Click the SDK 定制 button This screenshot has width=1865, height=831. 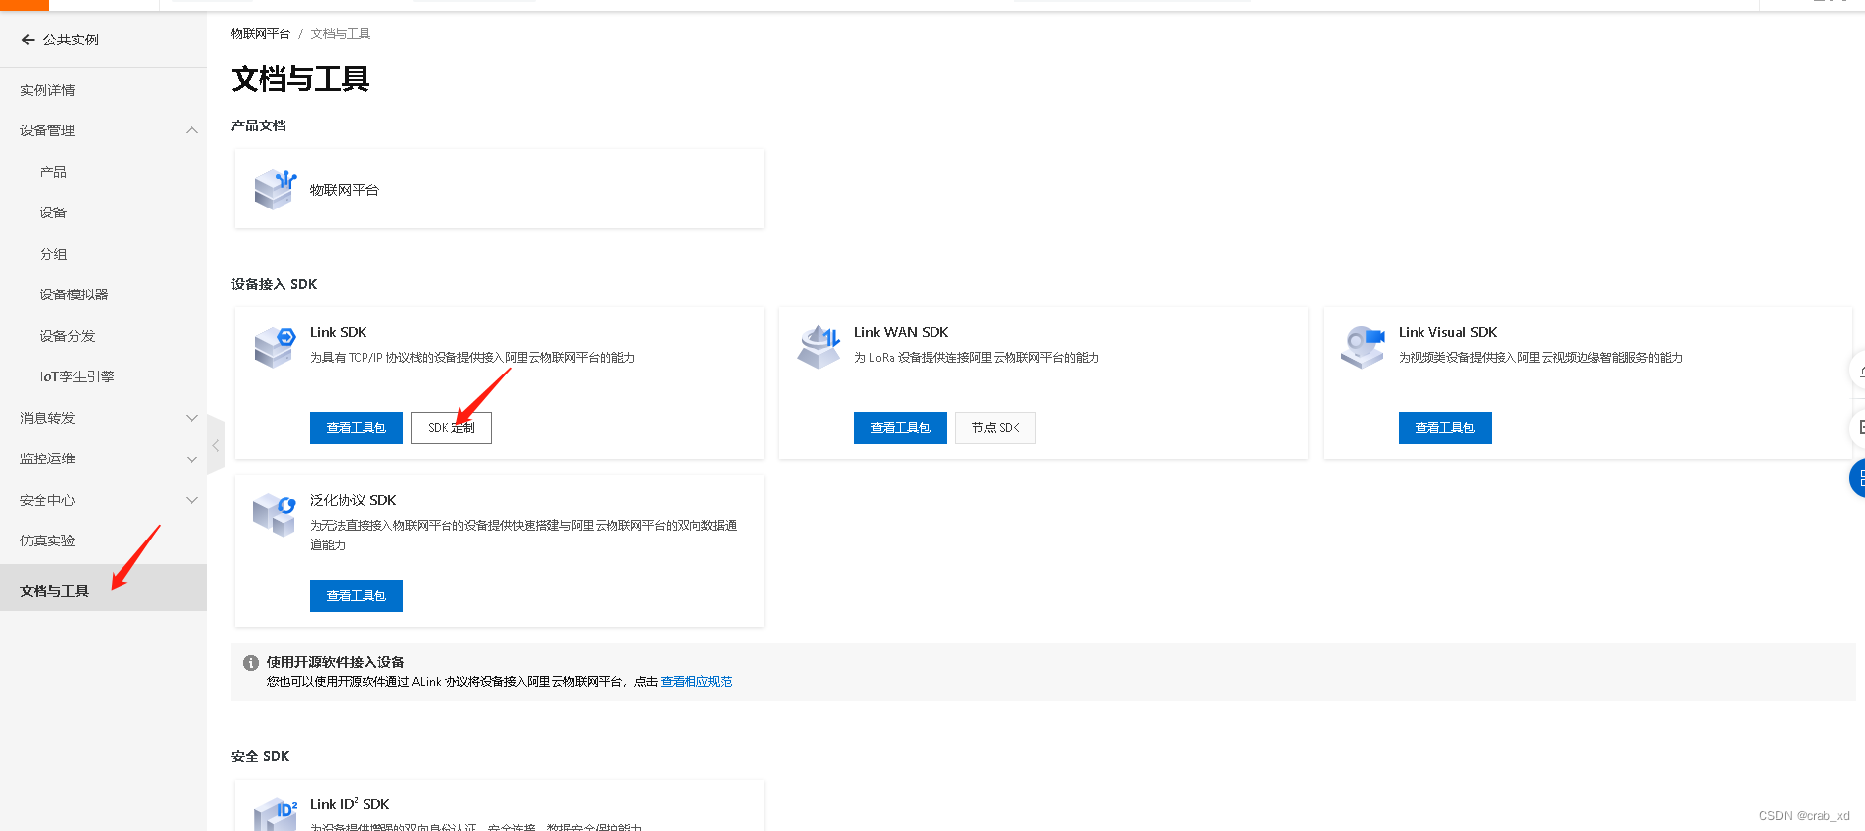(451, 428)
